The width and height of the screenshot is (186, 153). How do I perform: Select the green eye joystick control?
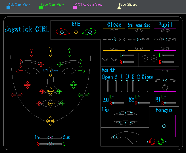click(90, 32)
